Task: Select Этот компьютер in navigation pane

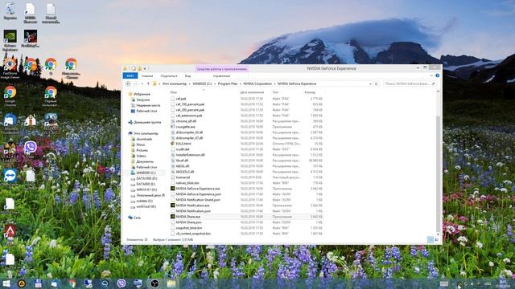Action: coord(146,133)
